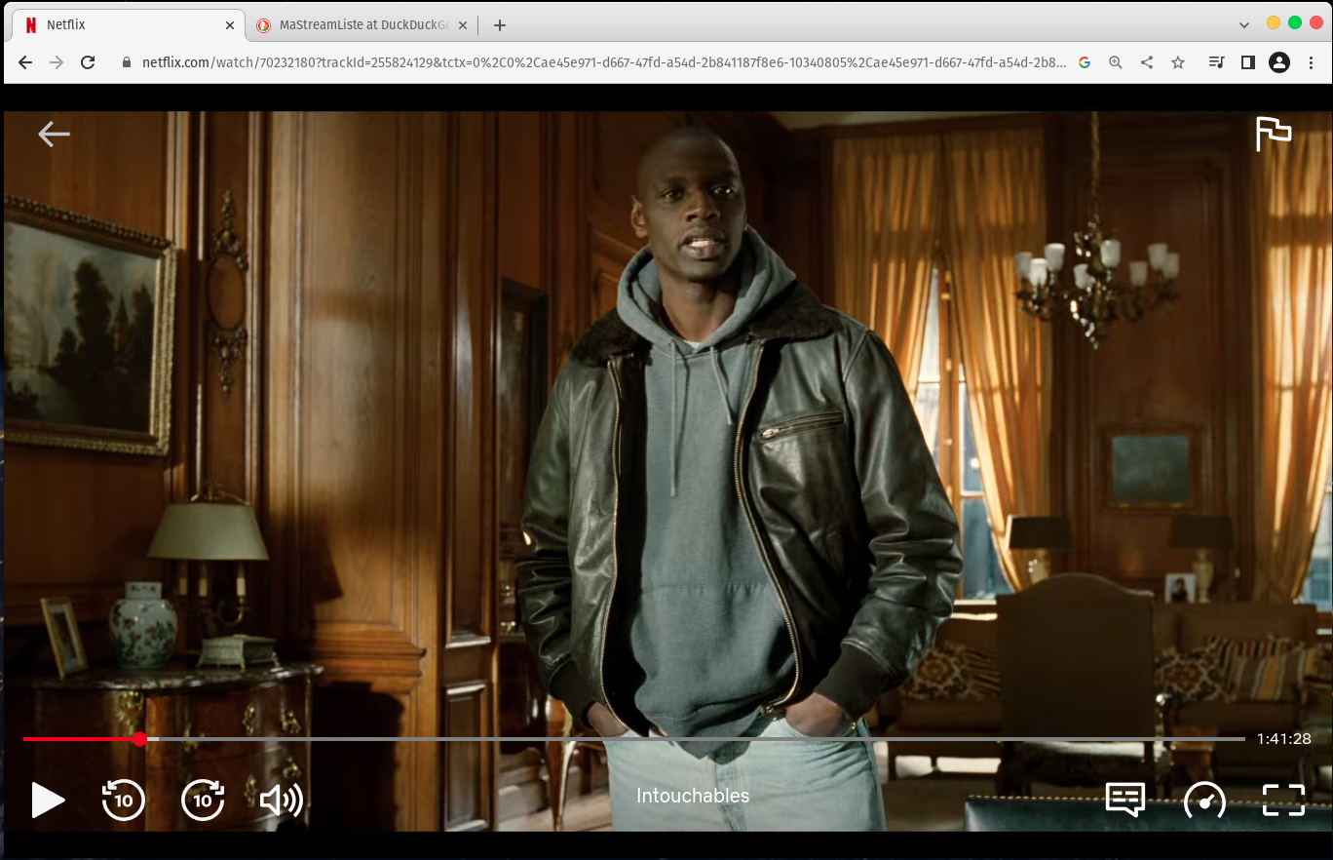Reload the page with the refresh button
1333x860 pixels.
88,61
